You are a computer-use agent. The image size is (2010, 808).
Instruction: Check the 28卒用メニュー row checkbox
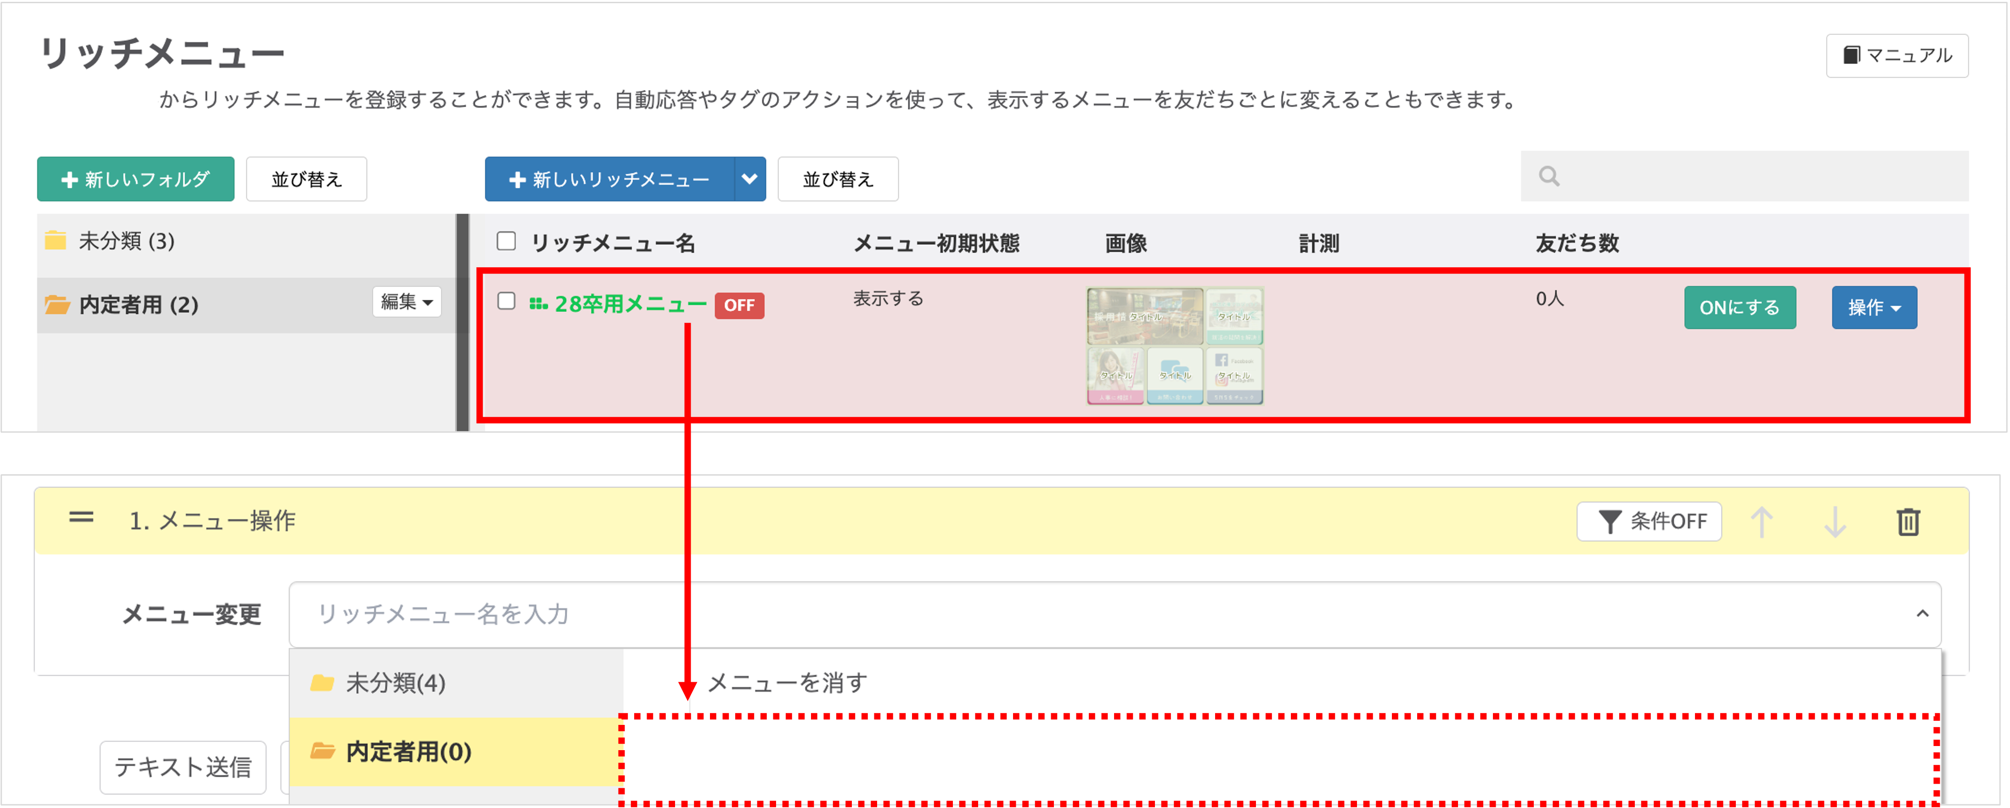pos(507,301)
